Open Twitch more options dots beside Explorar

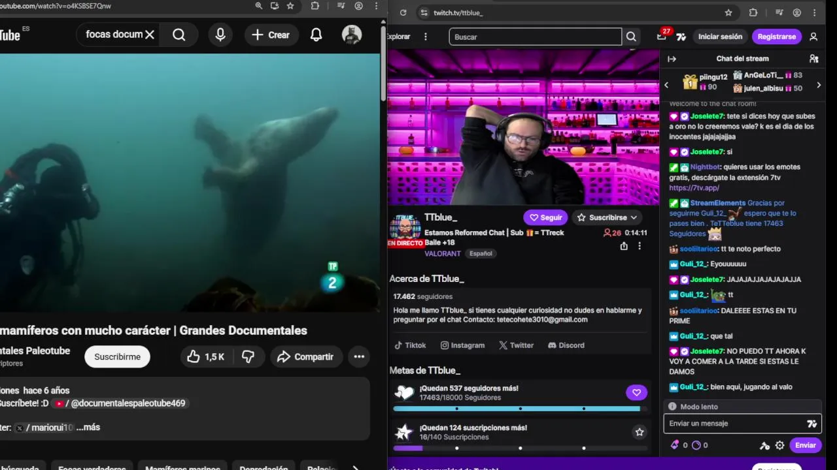tap(426, 37)
